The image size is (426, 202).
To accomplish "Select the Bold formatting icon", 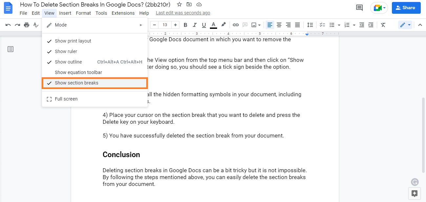I will 185,25.
